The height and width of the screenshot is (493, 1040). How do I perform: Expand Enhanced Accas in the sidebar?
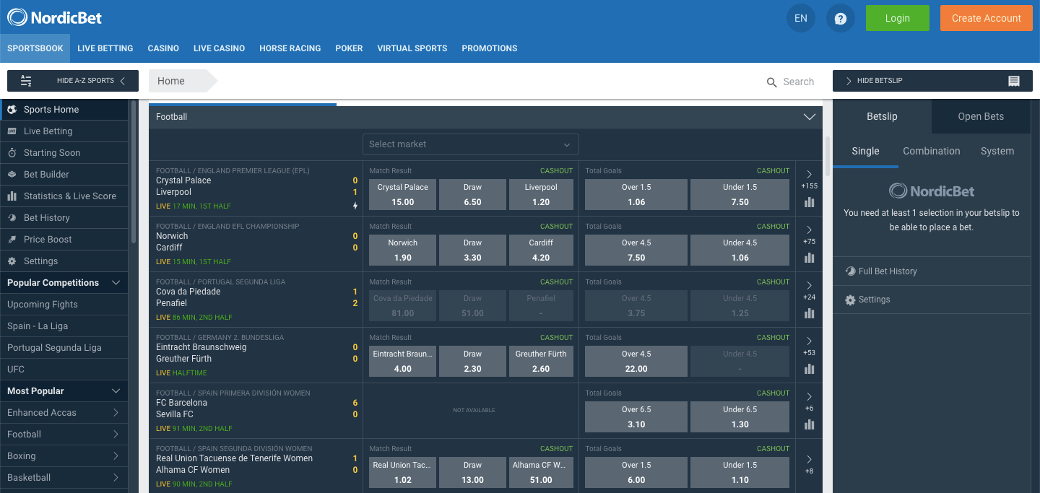[64, 413]
